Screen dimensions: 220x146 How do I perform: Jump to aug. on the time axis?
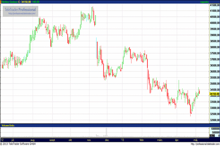[x=32, y=140]
